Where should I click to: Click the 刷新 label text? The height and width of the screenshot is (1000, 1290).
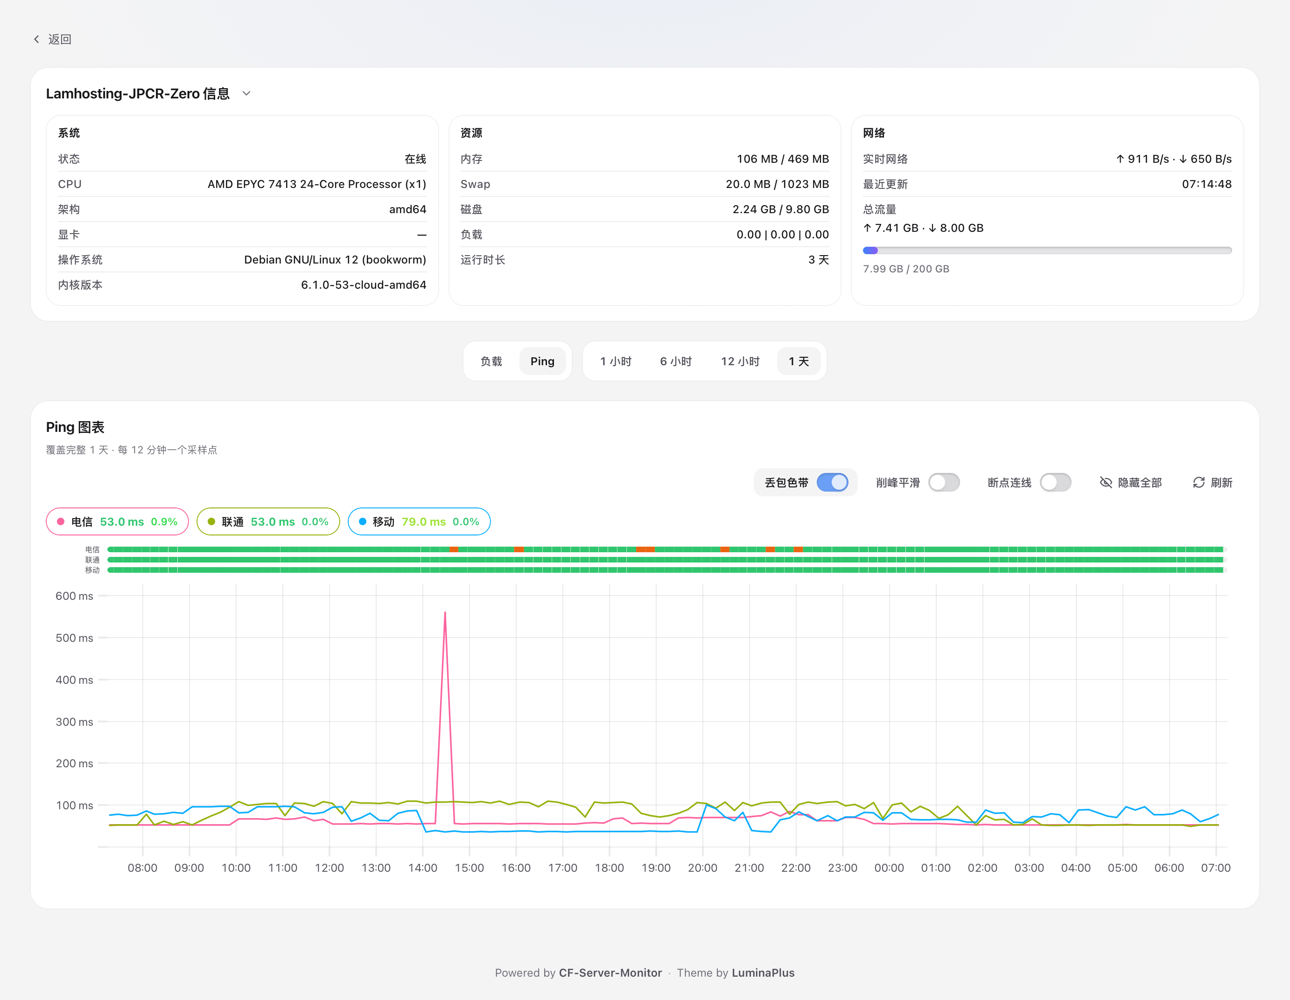1221,482
